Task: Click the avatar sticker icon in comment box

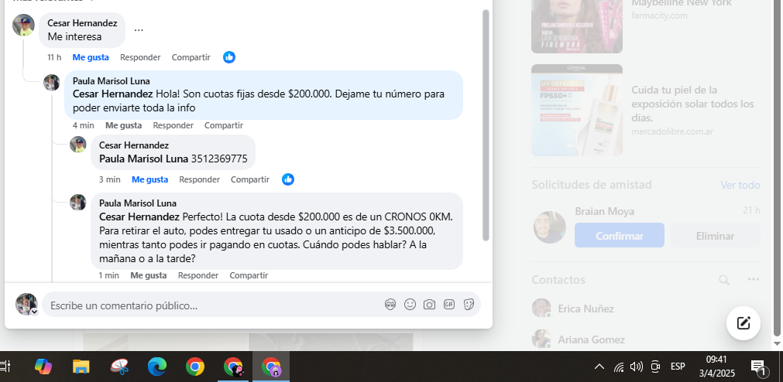Action: click(x=390, y=305)
